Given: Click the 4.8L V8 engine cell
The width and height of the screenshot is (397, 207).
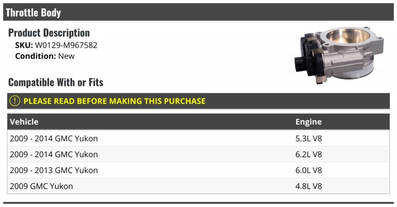Looking at the screenshot, I should (308, 186).
